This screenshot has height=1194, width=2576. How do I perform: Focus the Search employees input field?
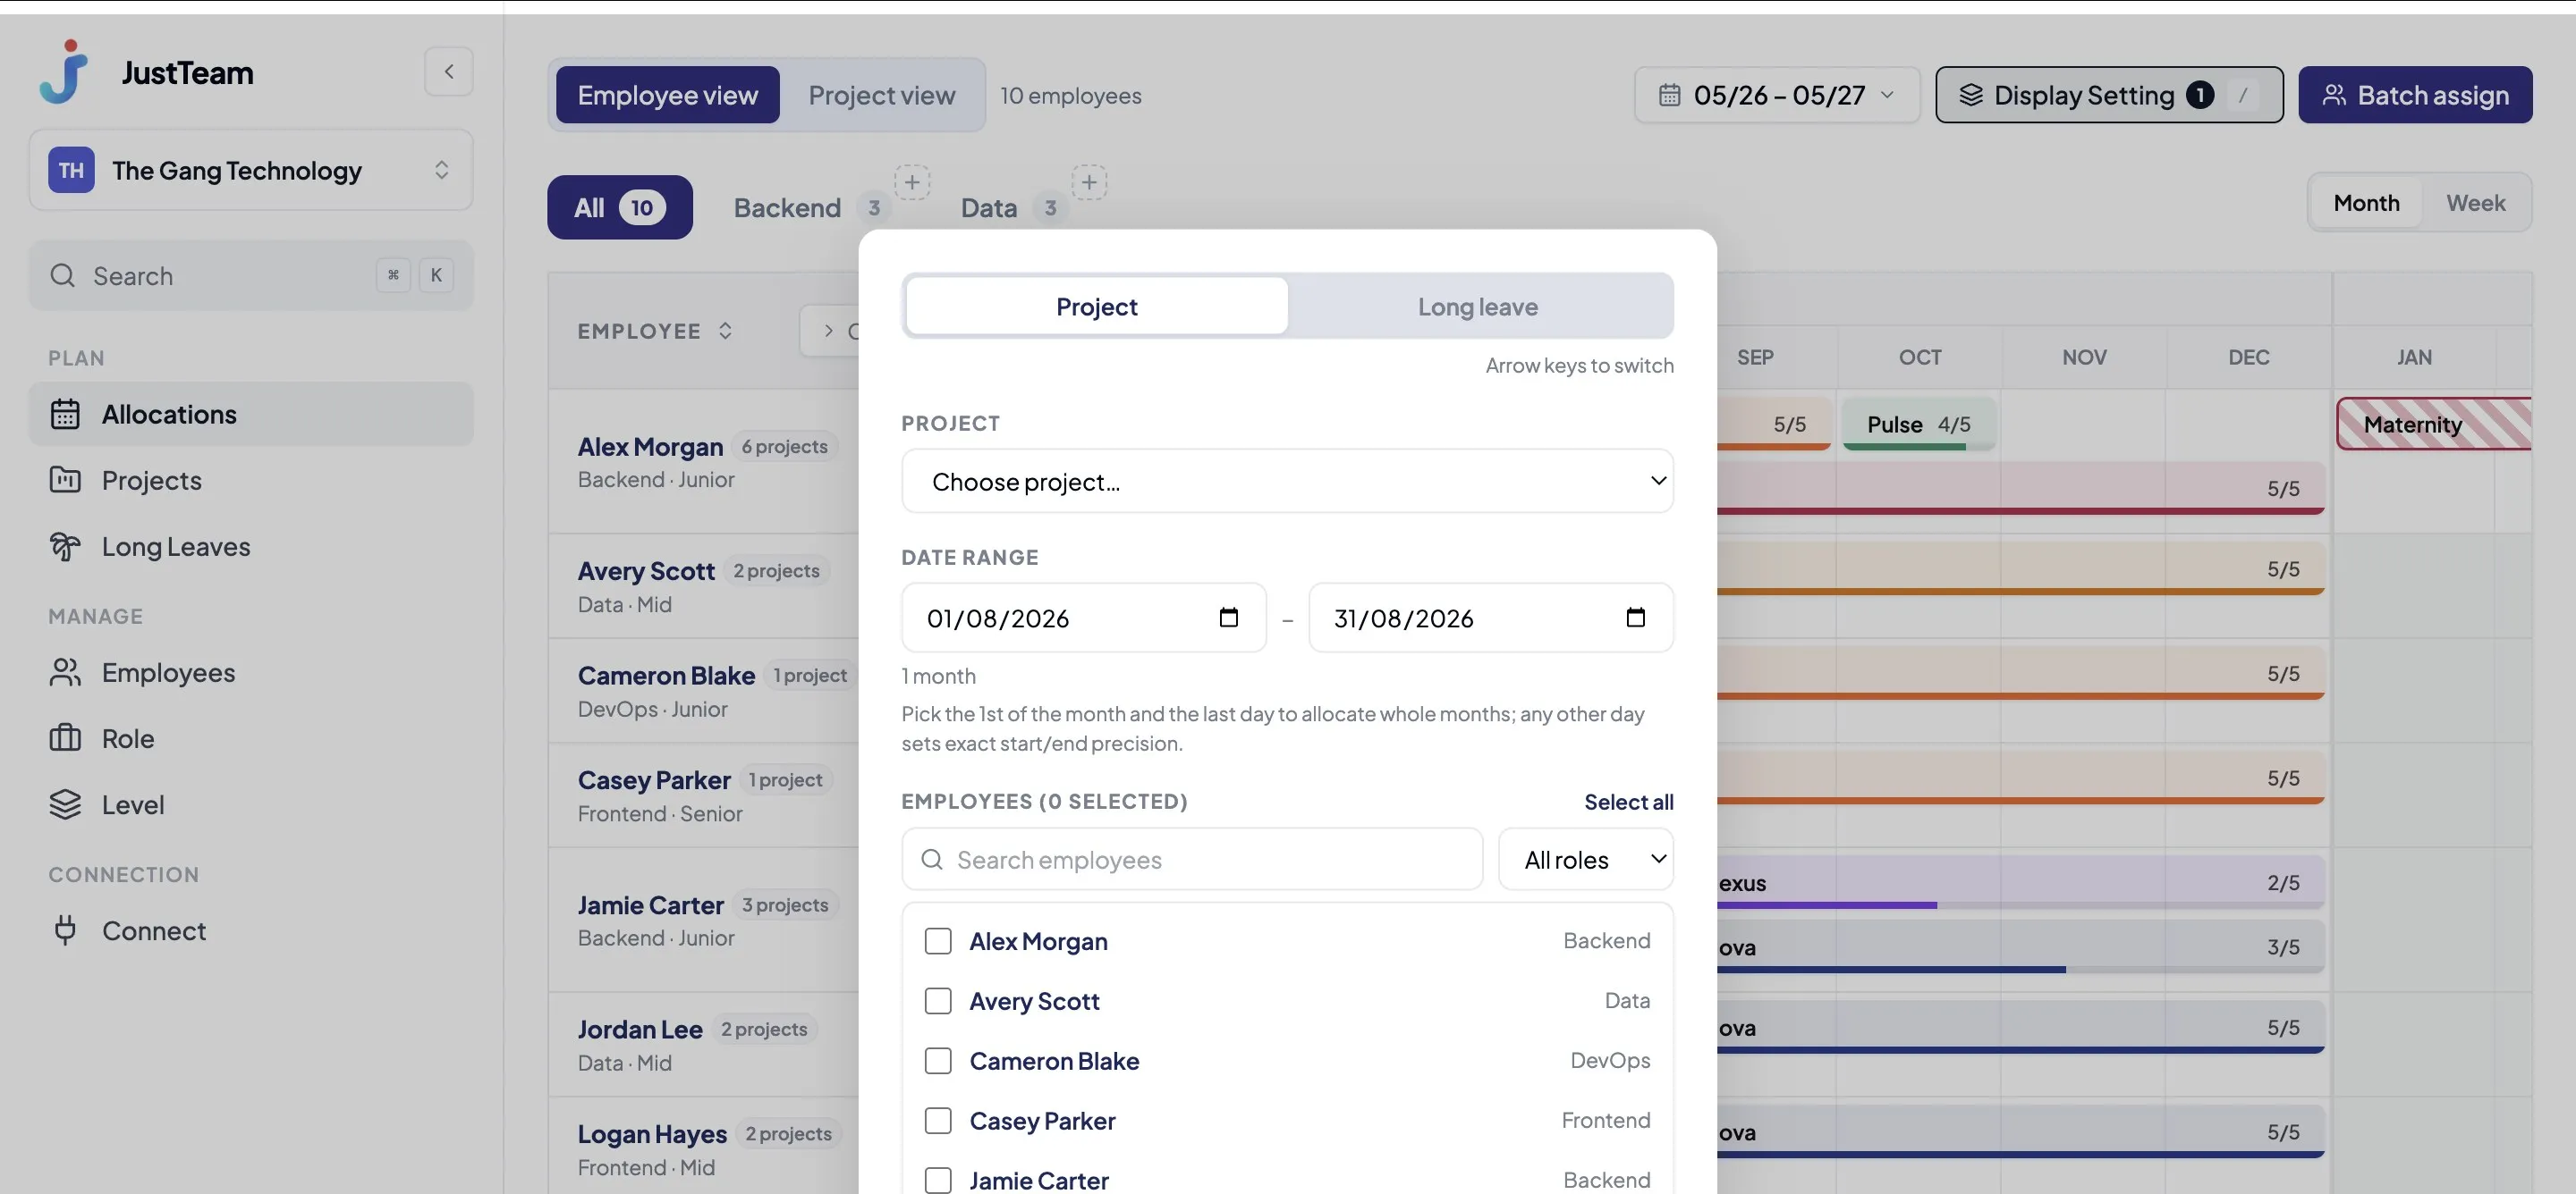tap(1192, 859)
